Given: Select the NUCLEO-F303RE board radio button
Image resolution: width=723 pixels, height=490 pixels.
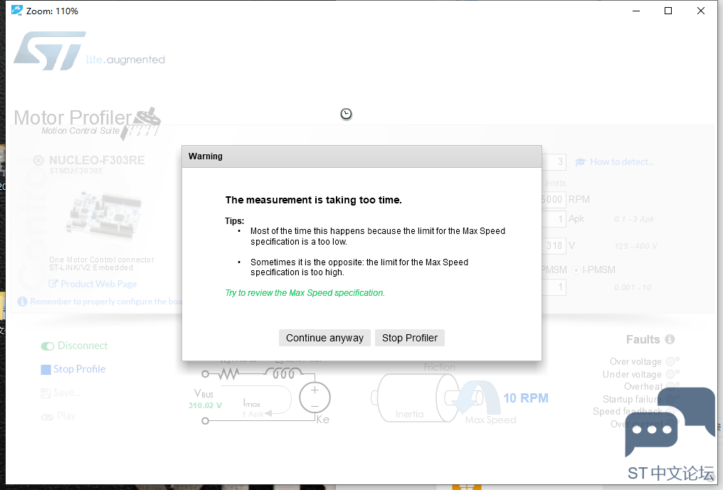Looking at the screenshot, I should [38, 161].
